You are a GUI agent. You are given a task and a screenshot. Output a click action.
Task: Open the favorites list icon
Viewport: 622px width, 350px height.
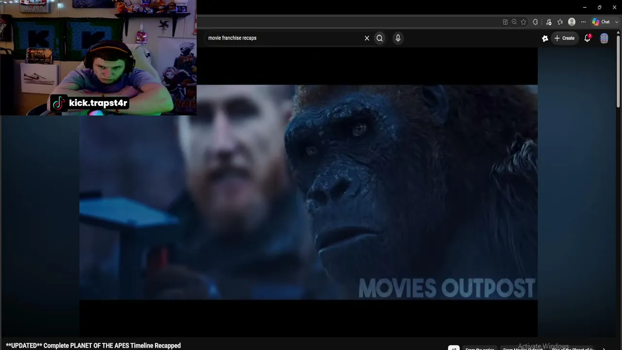tap(560, 22)
